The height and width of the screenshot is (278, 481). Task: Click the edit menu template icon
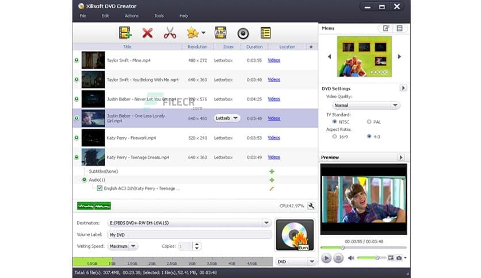click(386, 29)
